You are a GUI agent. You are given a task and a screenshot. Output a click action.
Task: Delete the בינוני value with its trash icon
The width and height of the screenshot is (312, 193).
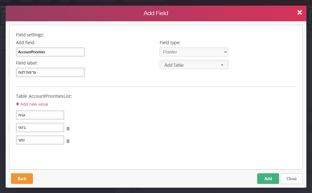pyautogui.click(x=68, y=128)
